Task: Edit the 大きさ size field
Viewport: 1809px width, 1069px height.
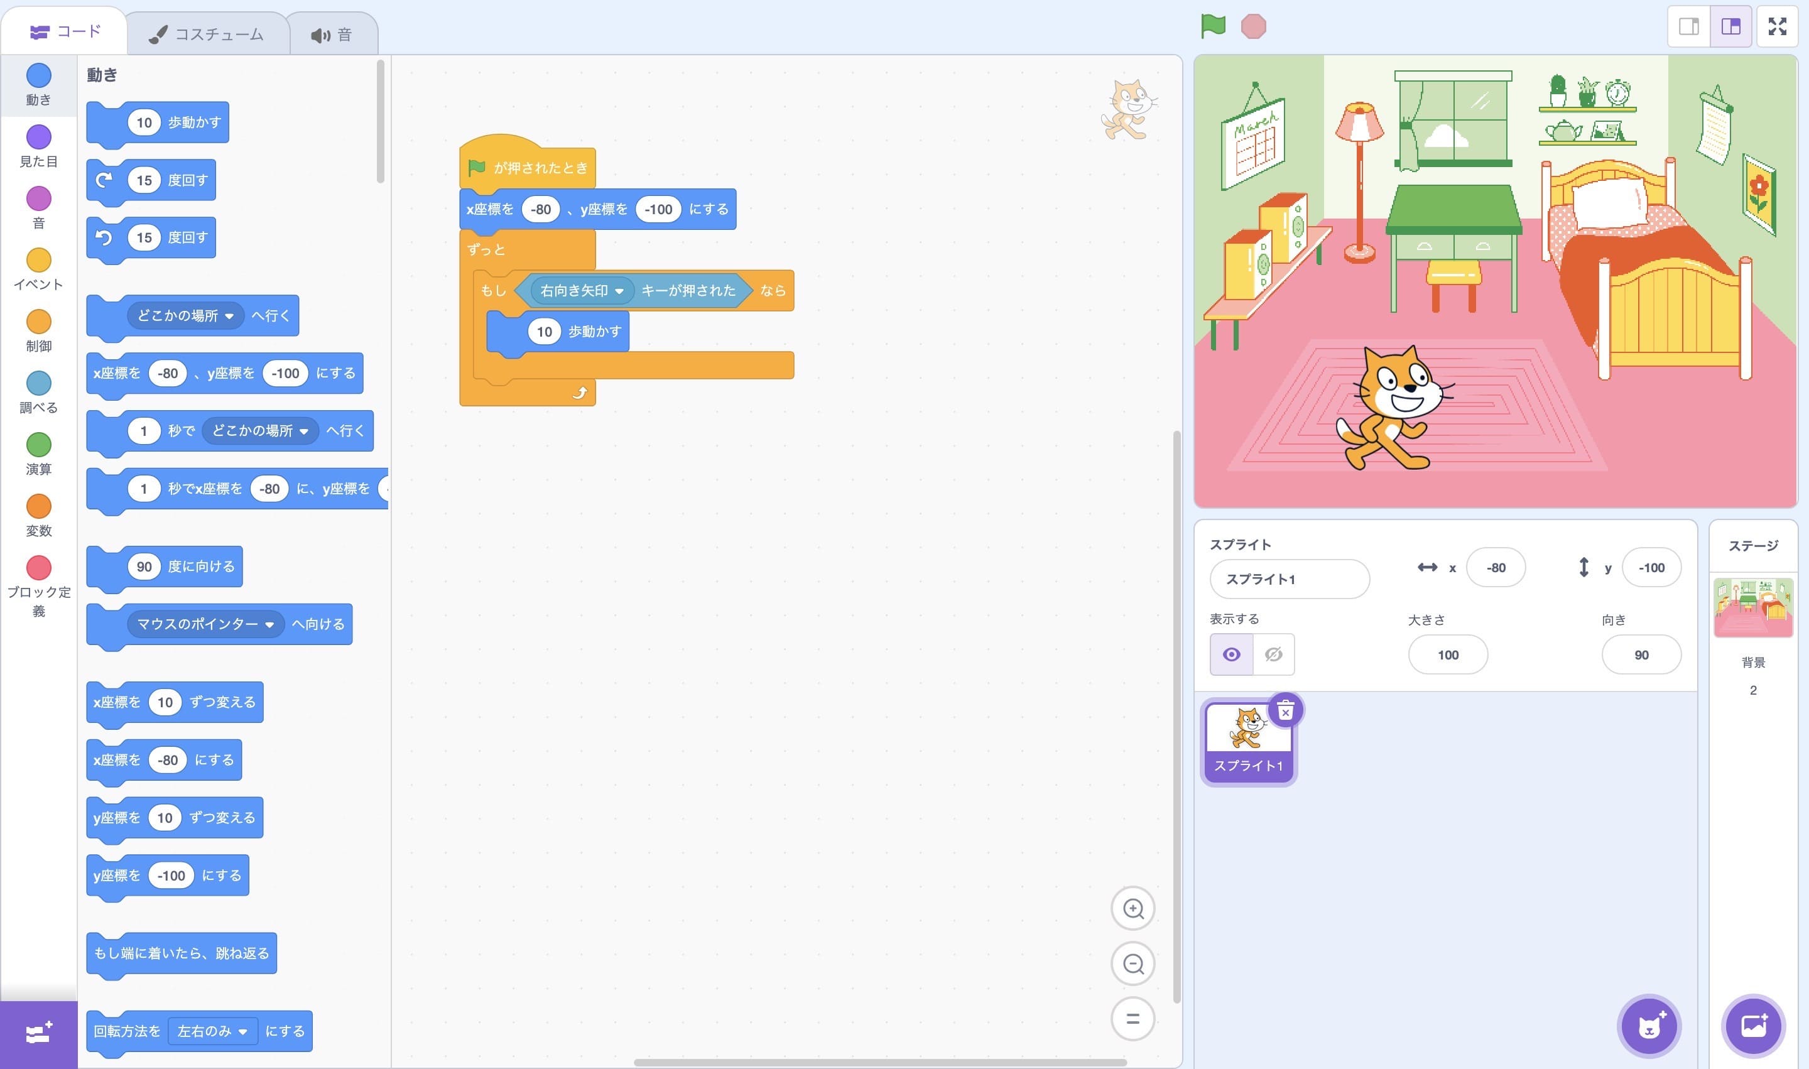Action: pos(1448,655)
